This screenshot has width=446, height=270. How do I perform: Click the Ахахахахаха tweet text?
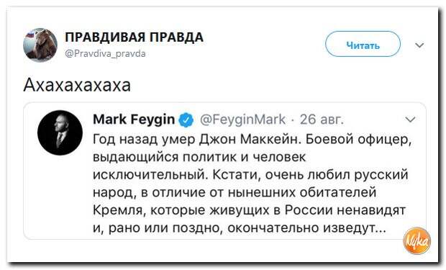coord(77,85)
